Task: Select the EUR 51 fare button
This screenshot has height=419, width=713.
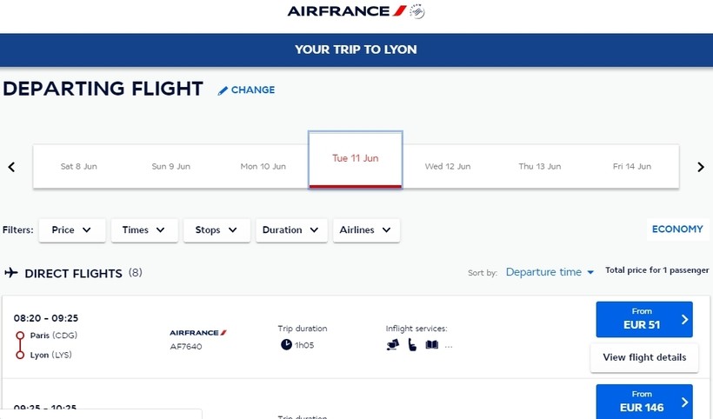Action: [x=643, y=319]
